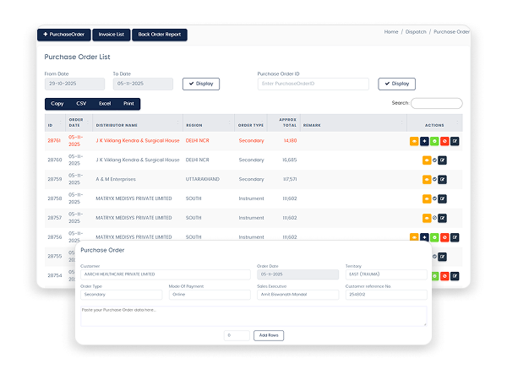The width and height of the screenshot is (507, 380).
Task: Click the check-circle icon in row 28760
Action: tap(434, 160)
